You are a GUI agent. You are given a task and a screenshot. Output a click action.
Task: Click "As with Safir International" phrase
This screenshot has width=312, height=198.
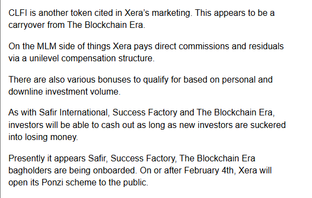coord(58,113)
